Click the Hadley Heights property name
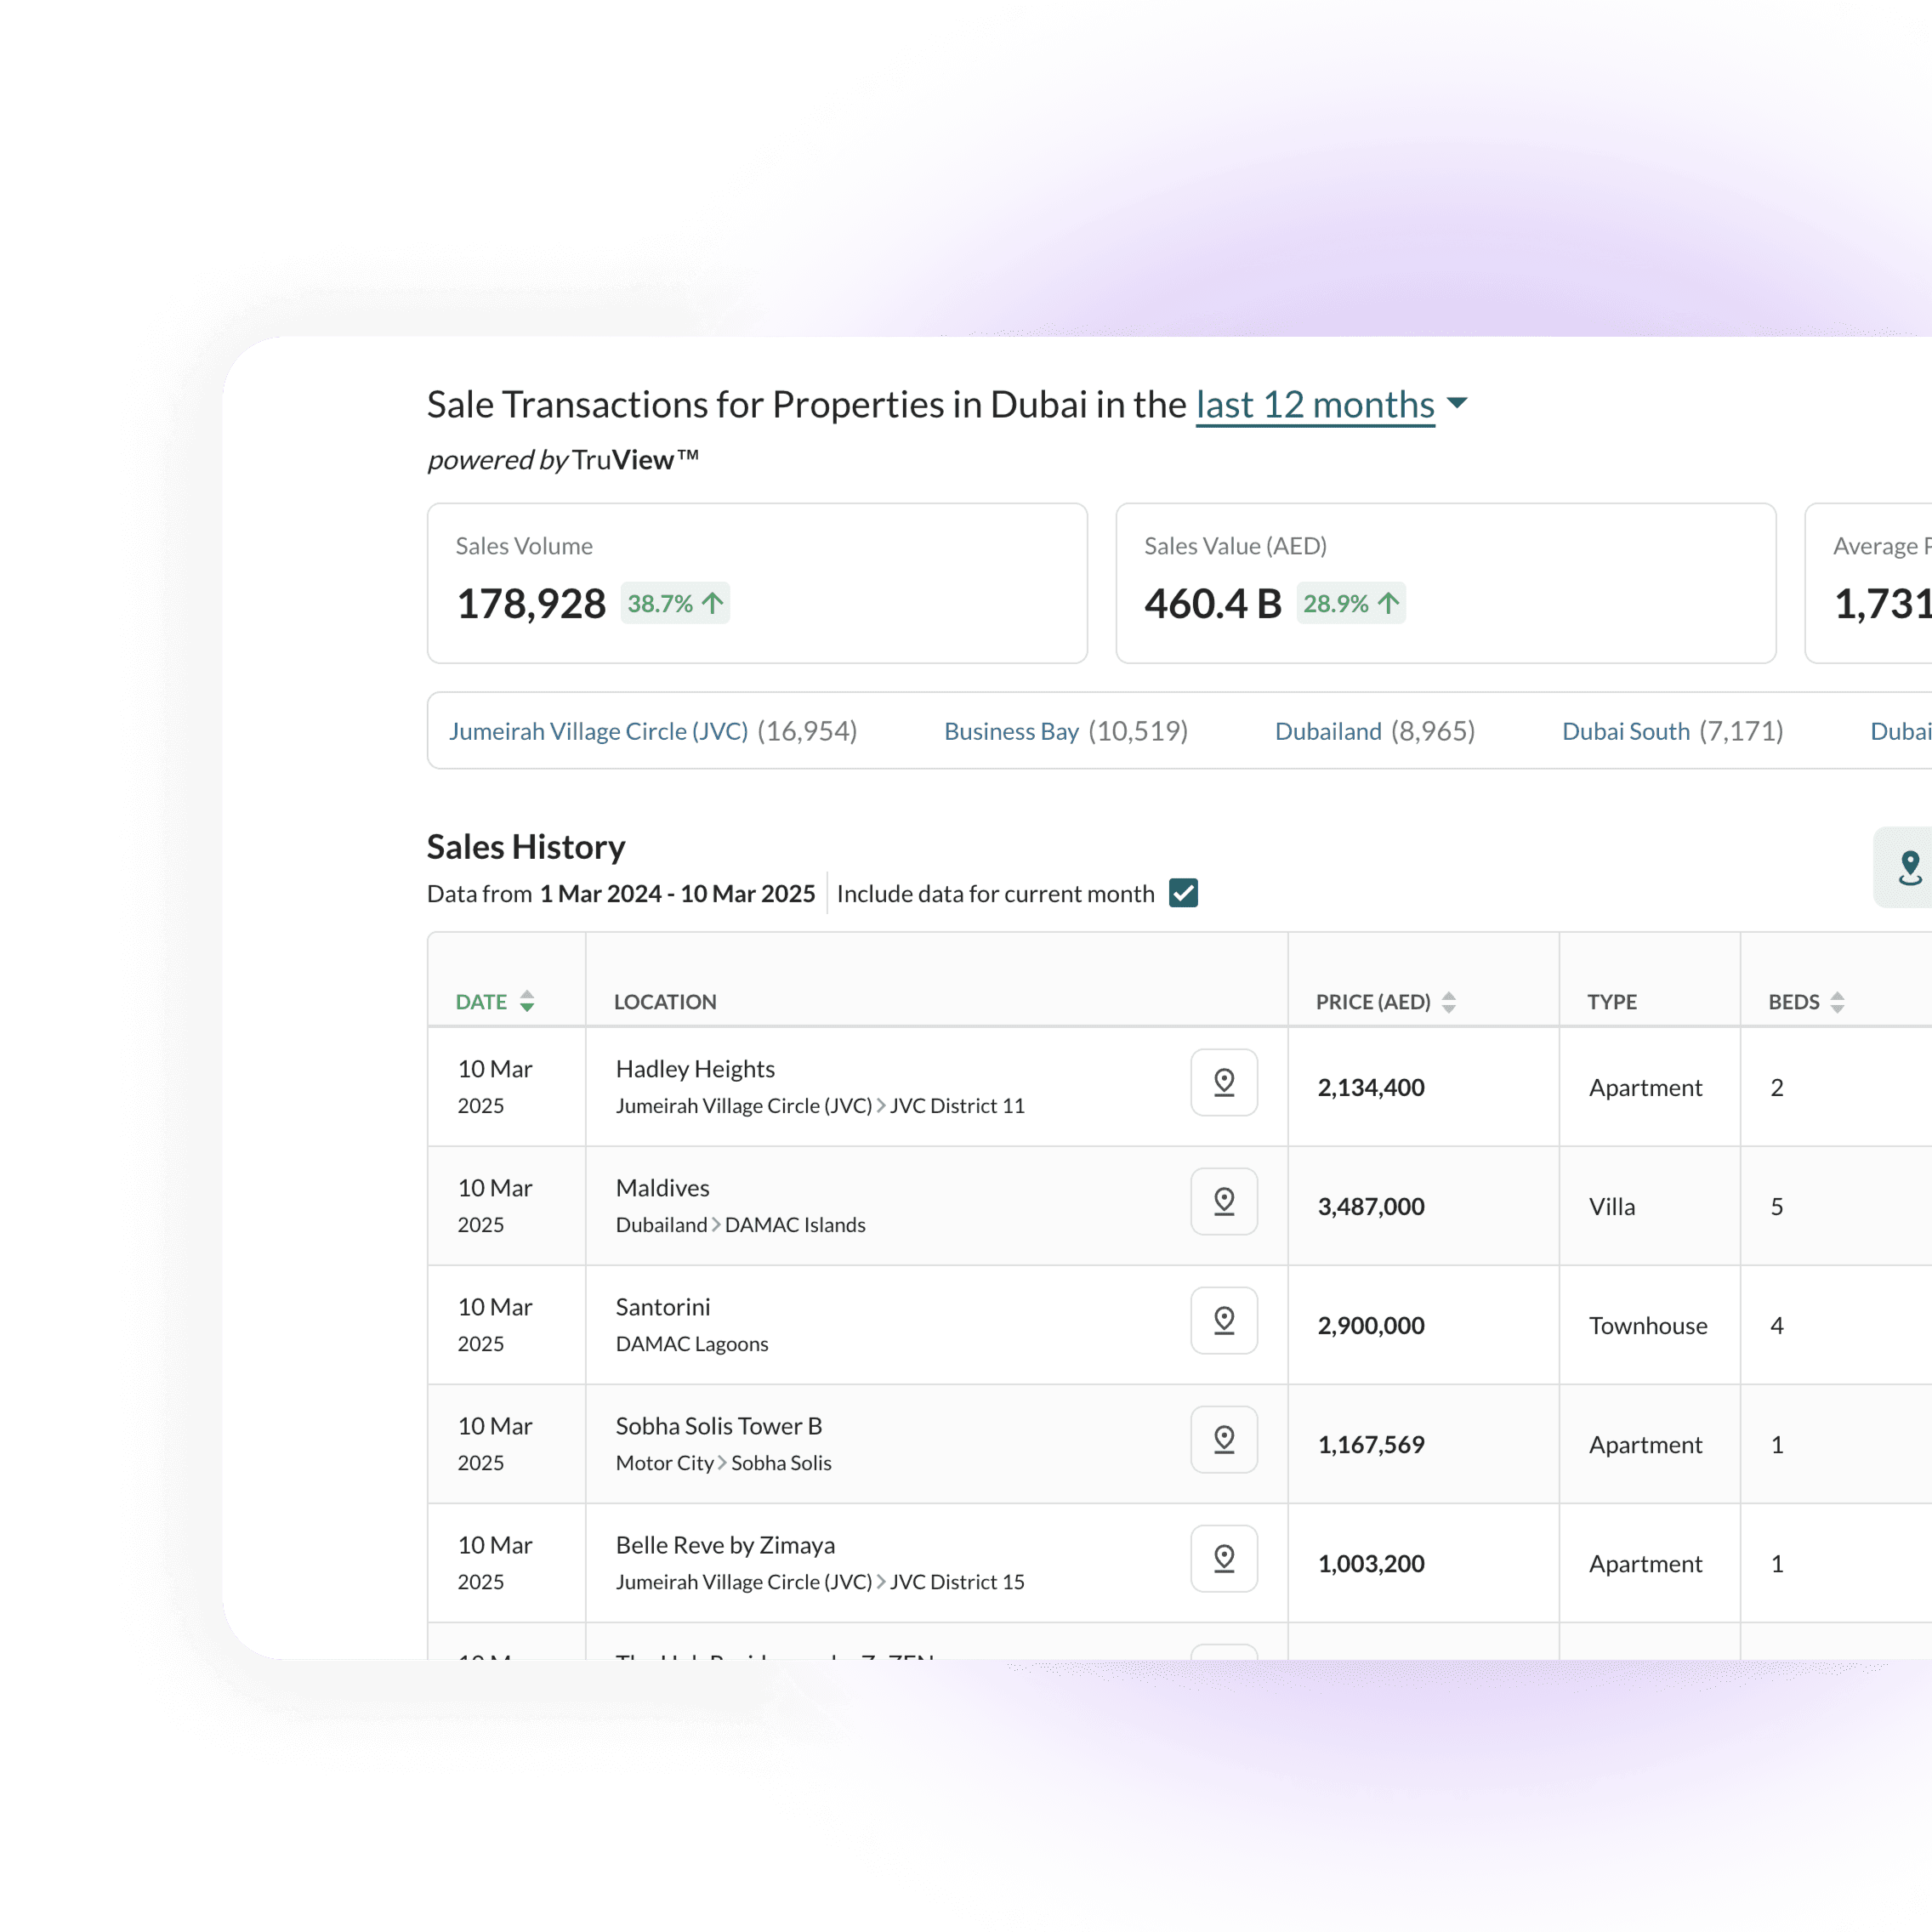Viewport: 1932px width, 1932px height. click(695, 1069)
